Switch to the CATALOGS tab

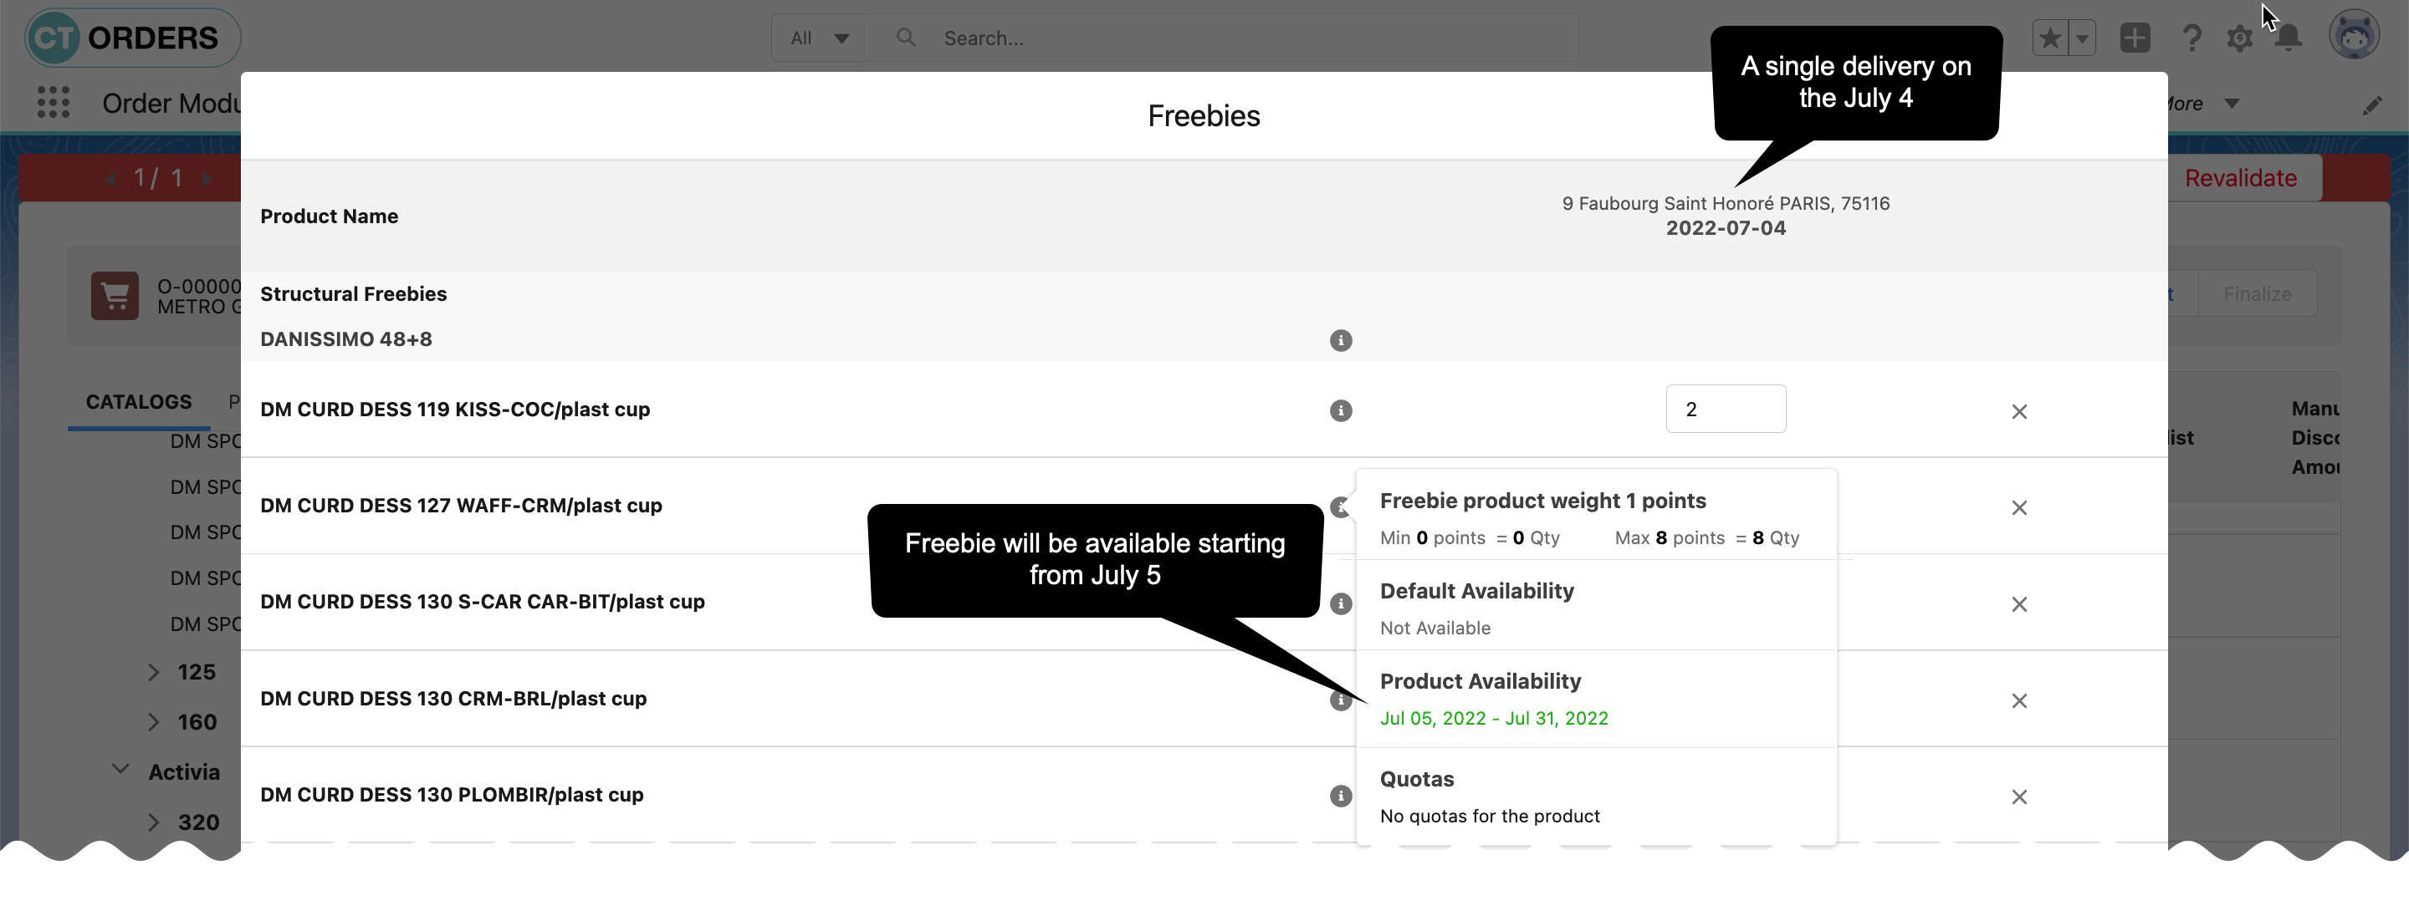[x=137, y=402]
